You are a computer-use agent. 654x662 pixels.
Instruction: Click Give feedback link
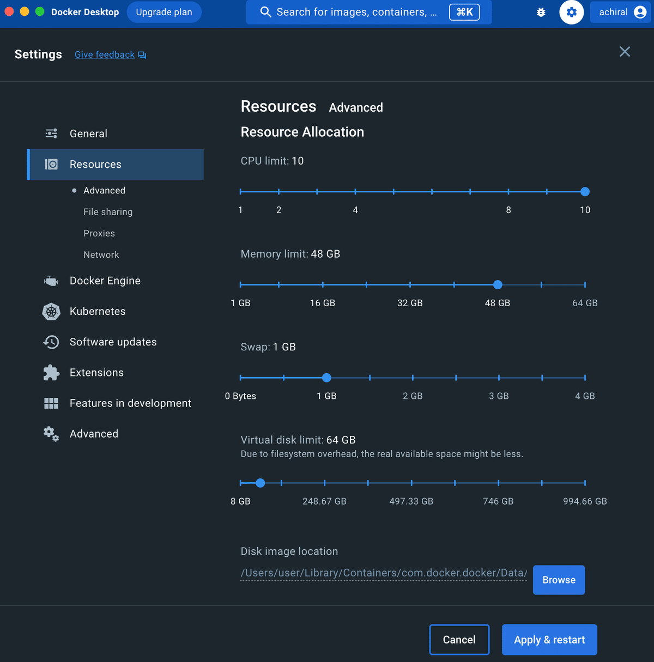point(105,54)
